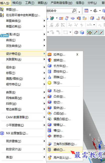Open the 格式(R) menu
The height and width of the screenshot is (163, 105).
pos(17,3)
